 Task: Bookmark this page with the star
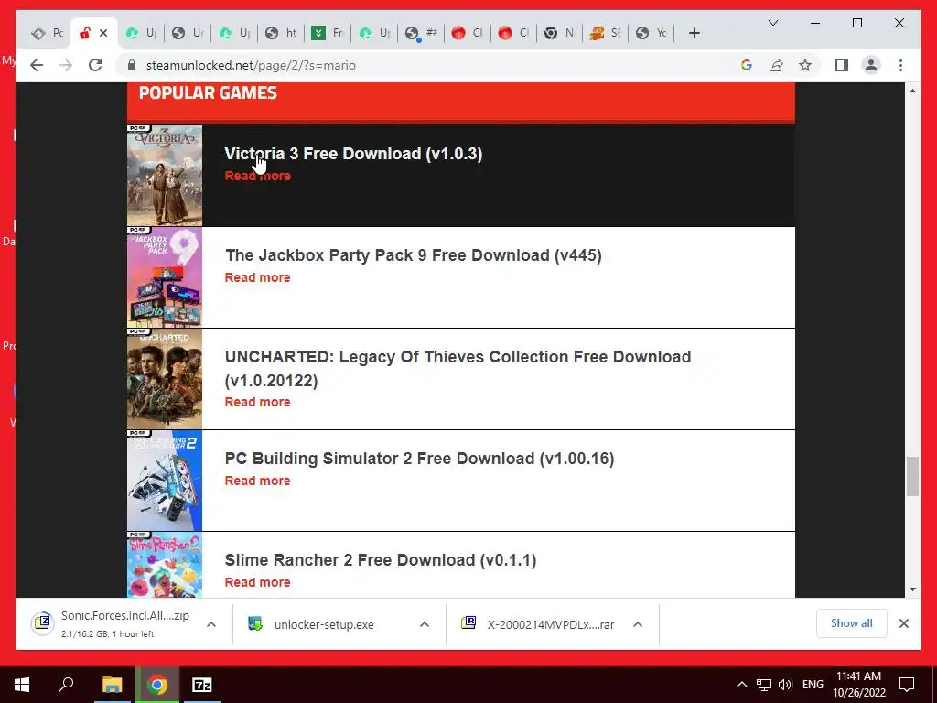[805, 65]
